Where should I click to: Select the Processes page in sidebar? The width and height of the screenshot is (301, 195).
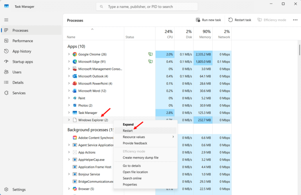(31, 30)
